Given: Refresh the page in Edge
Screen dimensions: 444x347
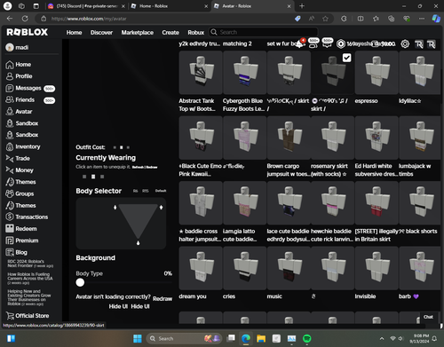Looking at the screenshot, I should (25, 19).
